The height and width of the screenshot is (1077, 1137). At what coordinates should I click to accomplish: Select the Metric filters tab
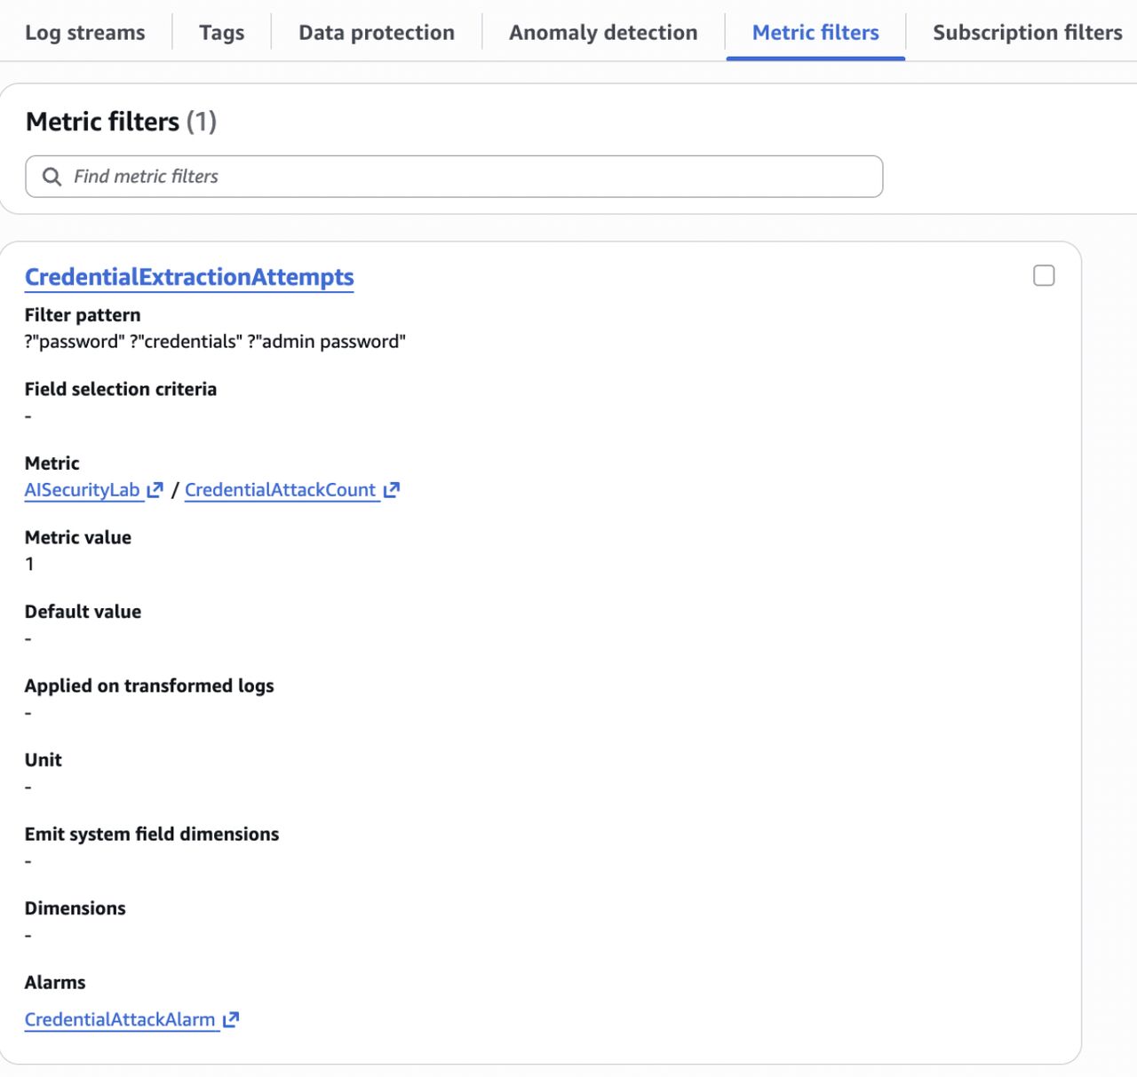pos(815,33)
